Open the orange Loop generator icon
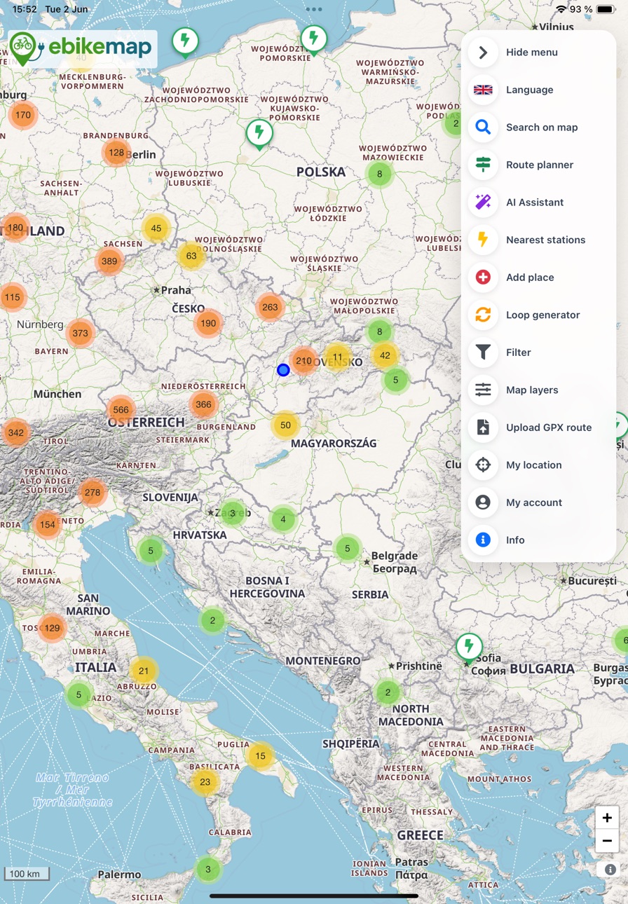This screenshot has width=628, height=904. pyautogui.click(x=483, y=315)
